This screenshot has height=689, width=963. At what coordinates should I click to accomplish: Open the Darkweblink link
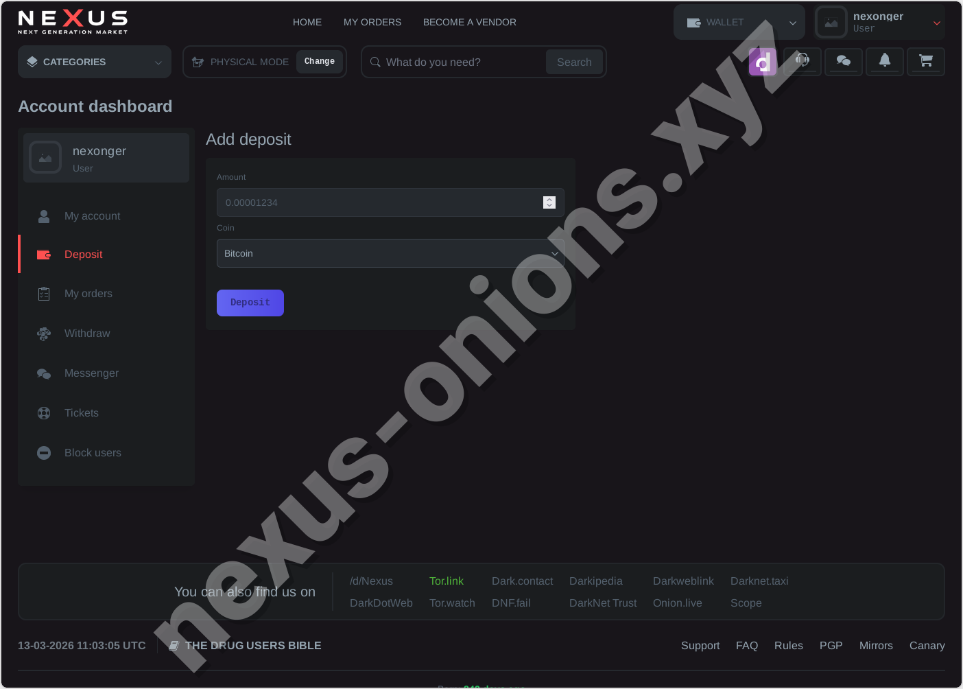pyautogui.click(x=683, y=581)
